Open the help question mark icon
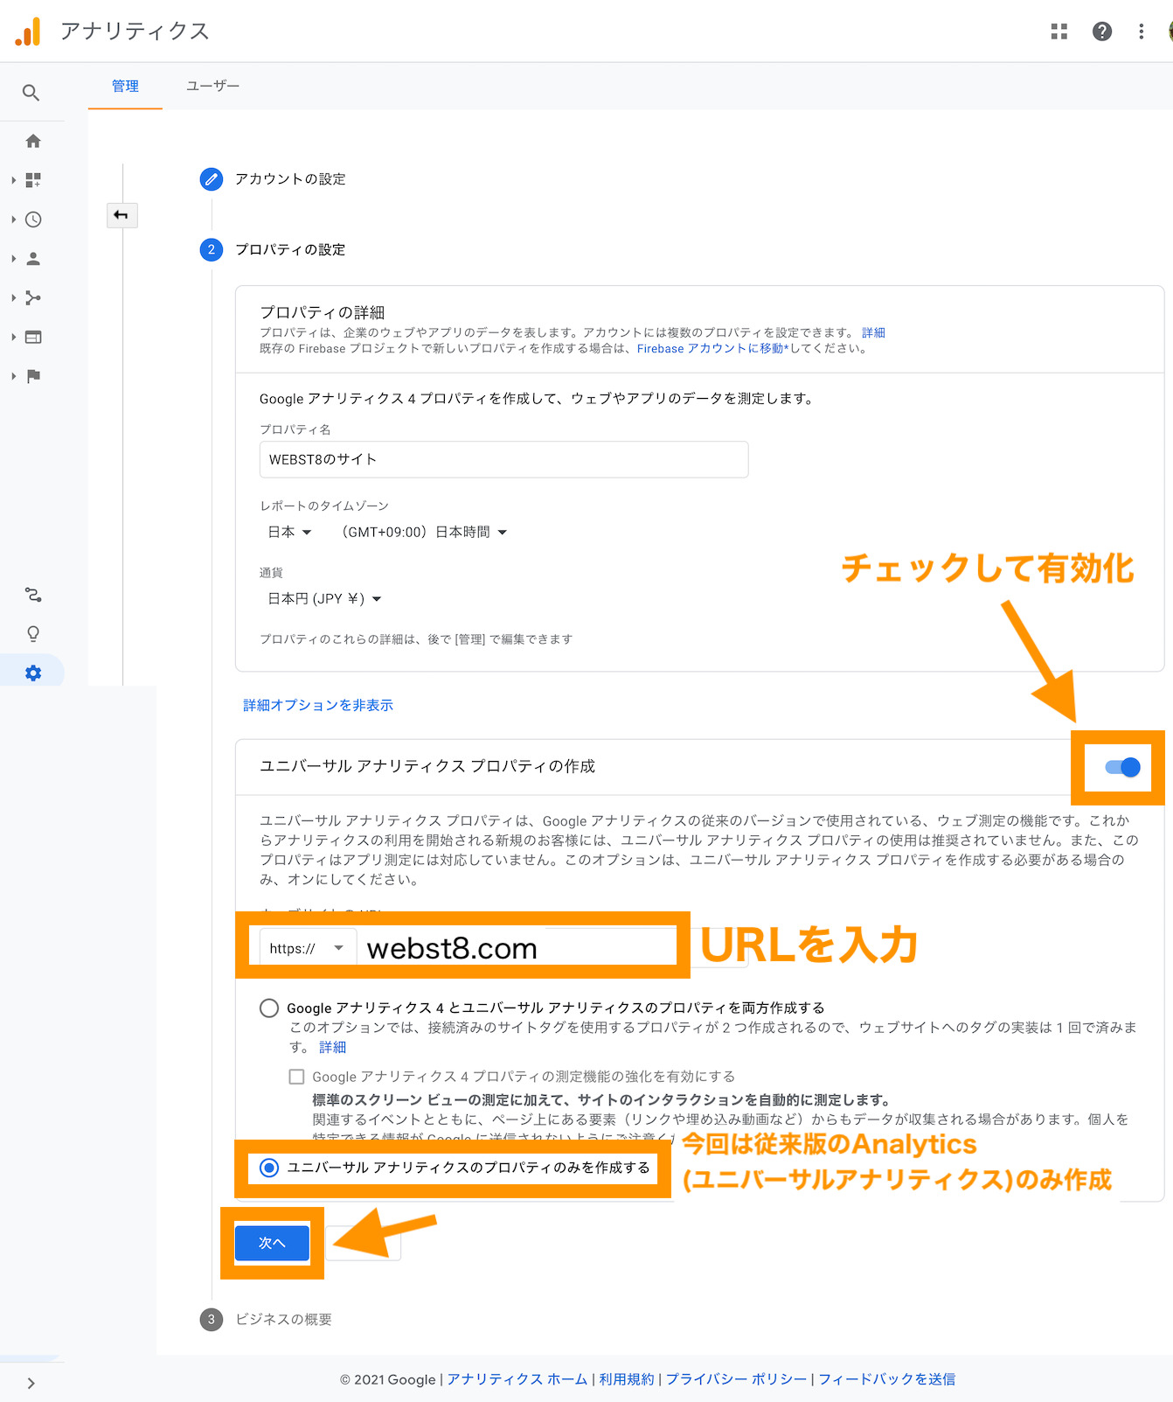Image resolution: width=1173 pixels, height=1402 pixels. click(1102, 31)
